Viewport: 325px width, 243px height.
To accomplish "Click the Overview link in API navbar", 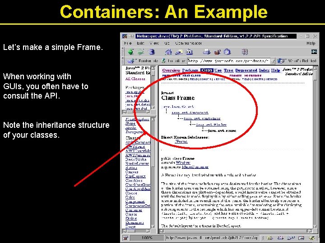I will (x=171, y=70).
